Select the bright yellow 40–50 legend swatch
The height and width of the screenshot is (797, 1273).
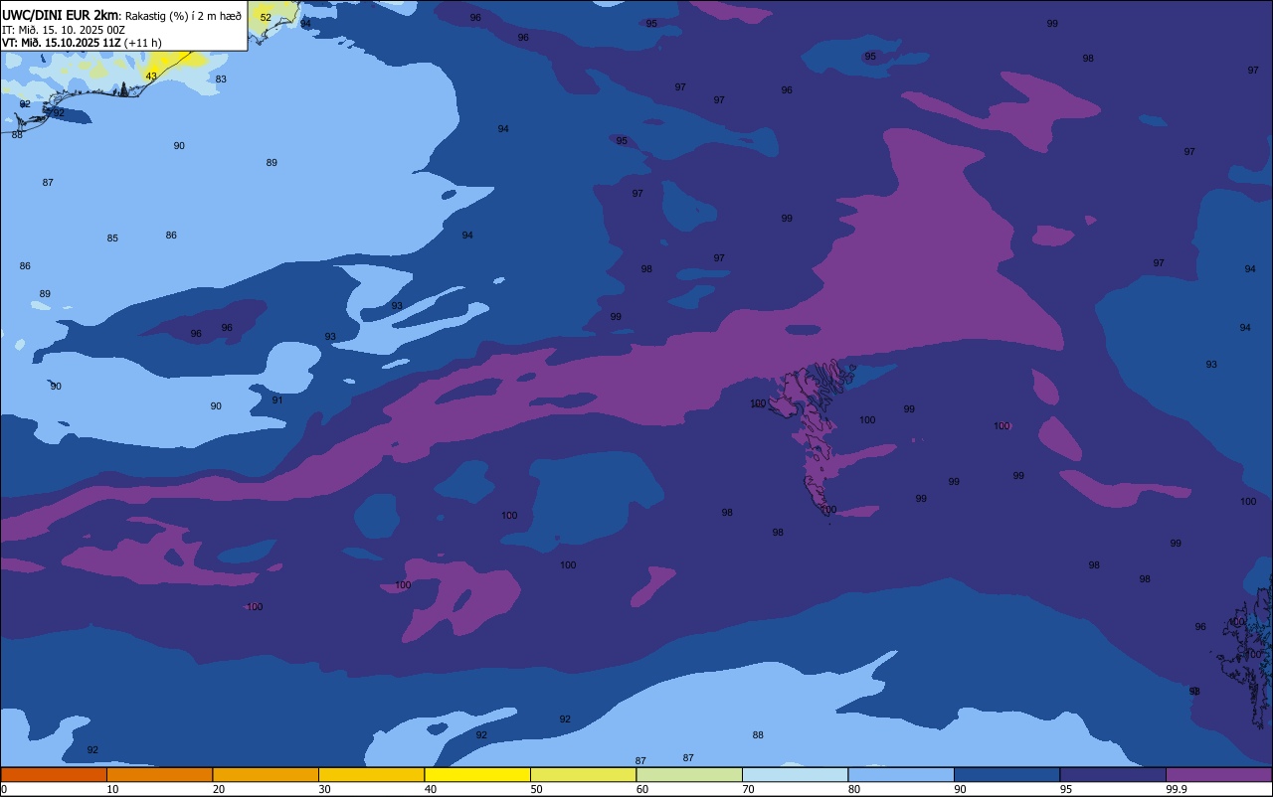477,774
